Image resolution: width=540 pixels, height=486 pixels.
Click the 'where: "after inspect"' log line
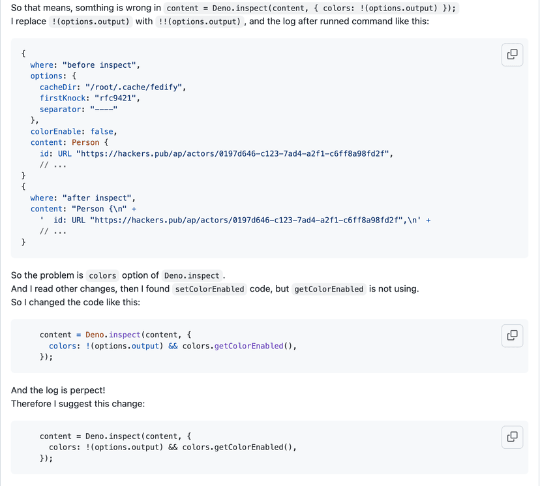coord(83,198)
